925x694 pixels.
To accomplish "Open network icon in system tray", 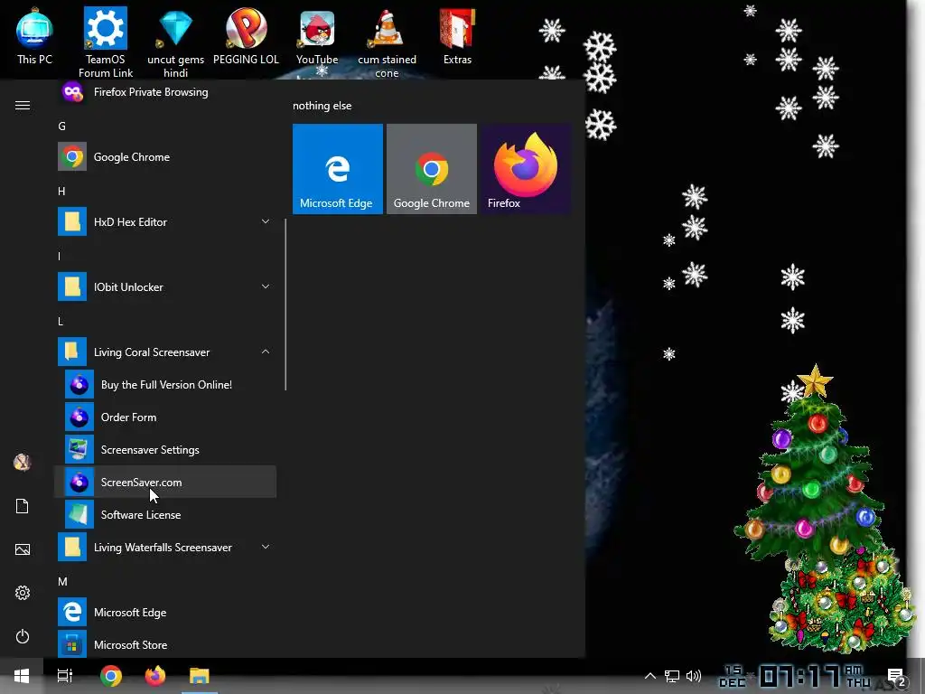I will [672, 676].
